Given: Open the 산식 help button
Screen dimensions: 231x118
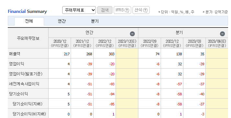Looking at the screenshot, I should 141,10.
